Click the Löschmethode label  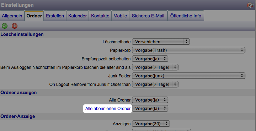click(x=117, y=42)
